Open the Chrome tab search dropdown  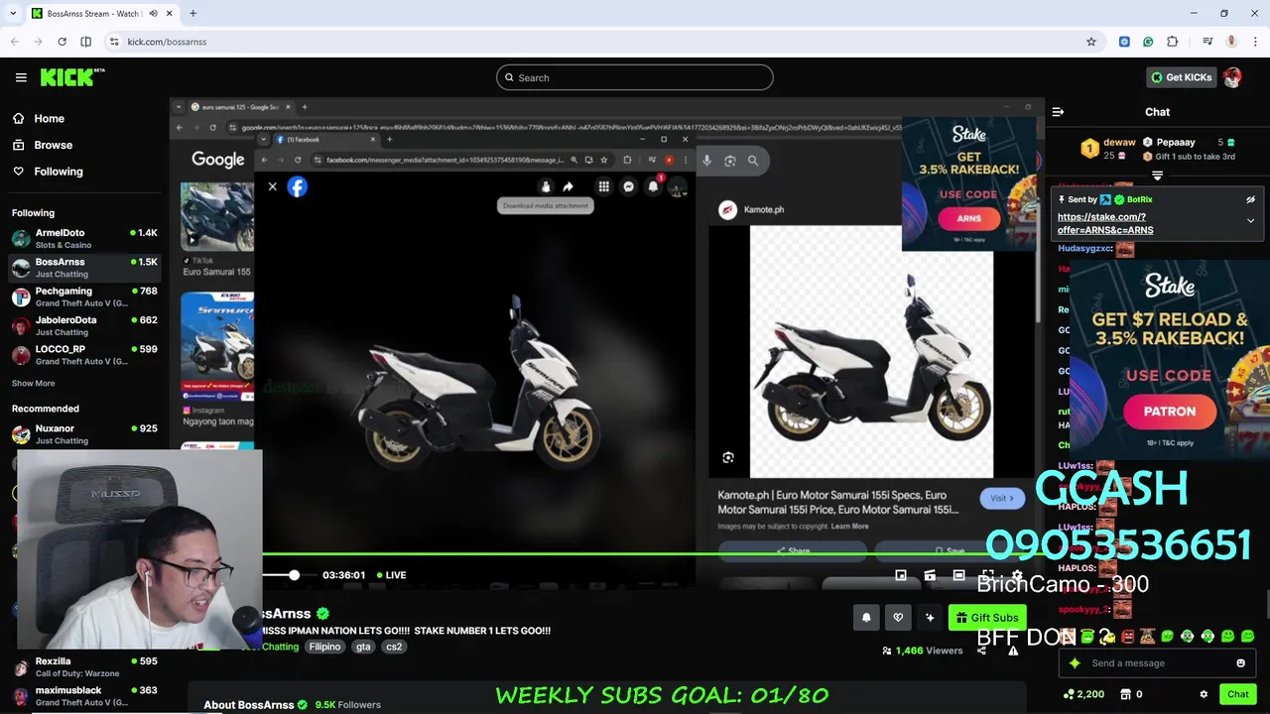pyautogui.click(x=13, y=14)
